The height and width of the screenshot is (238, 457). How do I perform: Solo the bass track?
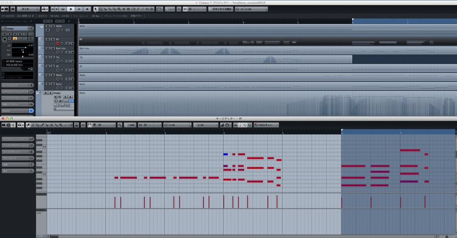(x=53, y=84)
